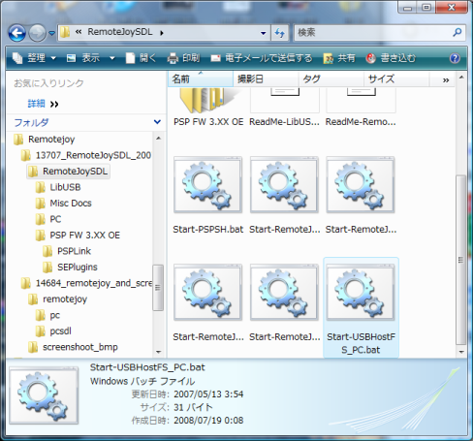
Task: Open the 整理 organize menu
Action: [34, 58]
